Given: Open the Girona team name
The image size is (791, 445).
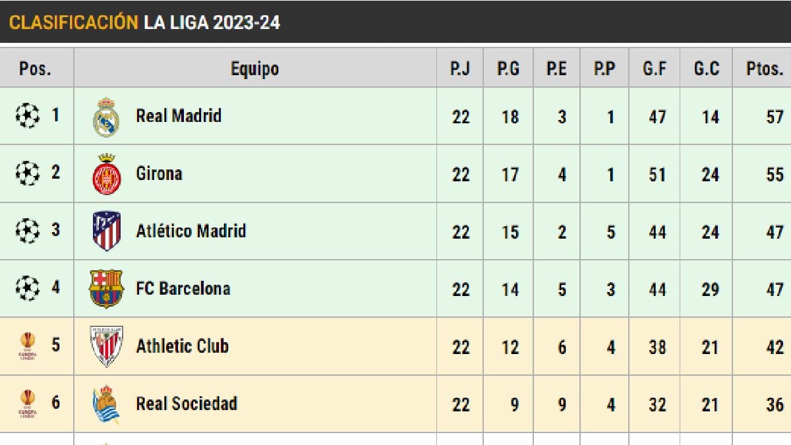Looking at the screenshot, I should coord(159,173).
